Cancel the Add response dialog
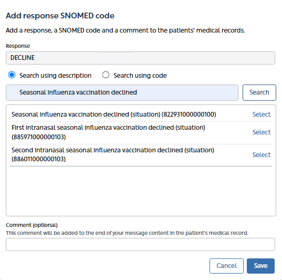Viewport: 282px width, 280px height. coord(226,266)
